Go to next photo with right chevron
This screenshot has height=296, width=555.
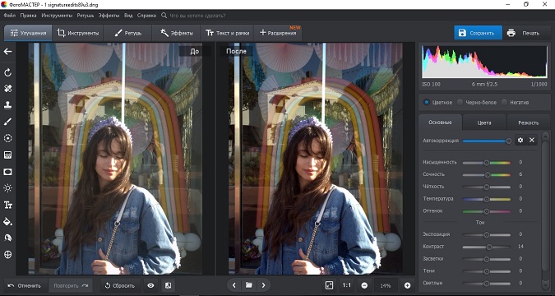(x=263, y=285)
